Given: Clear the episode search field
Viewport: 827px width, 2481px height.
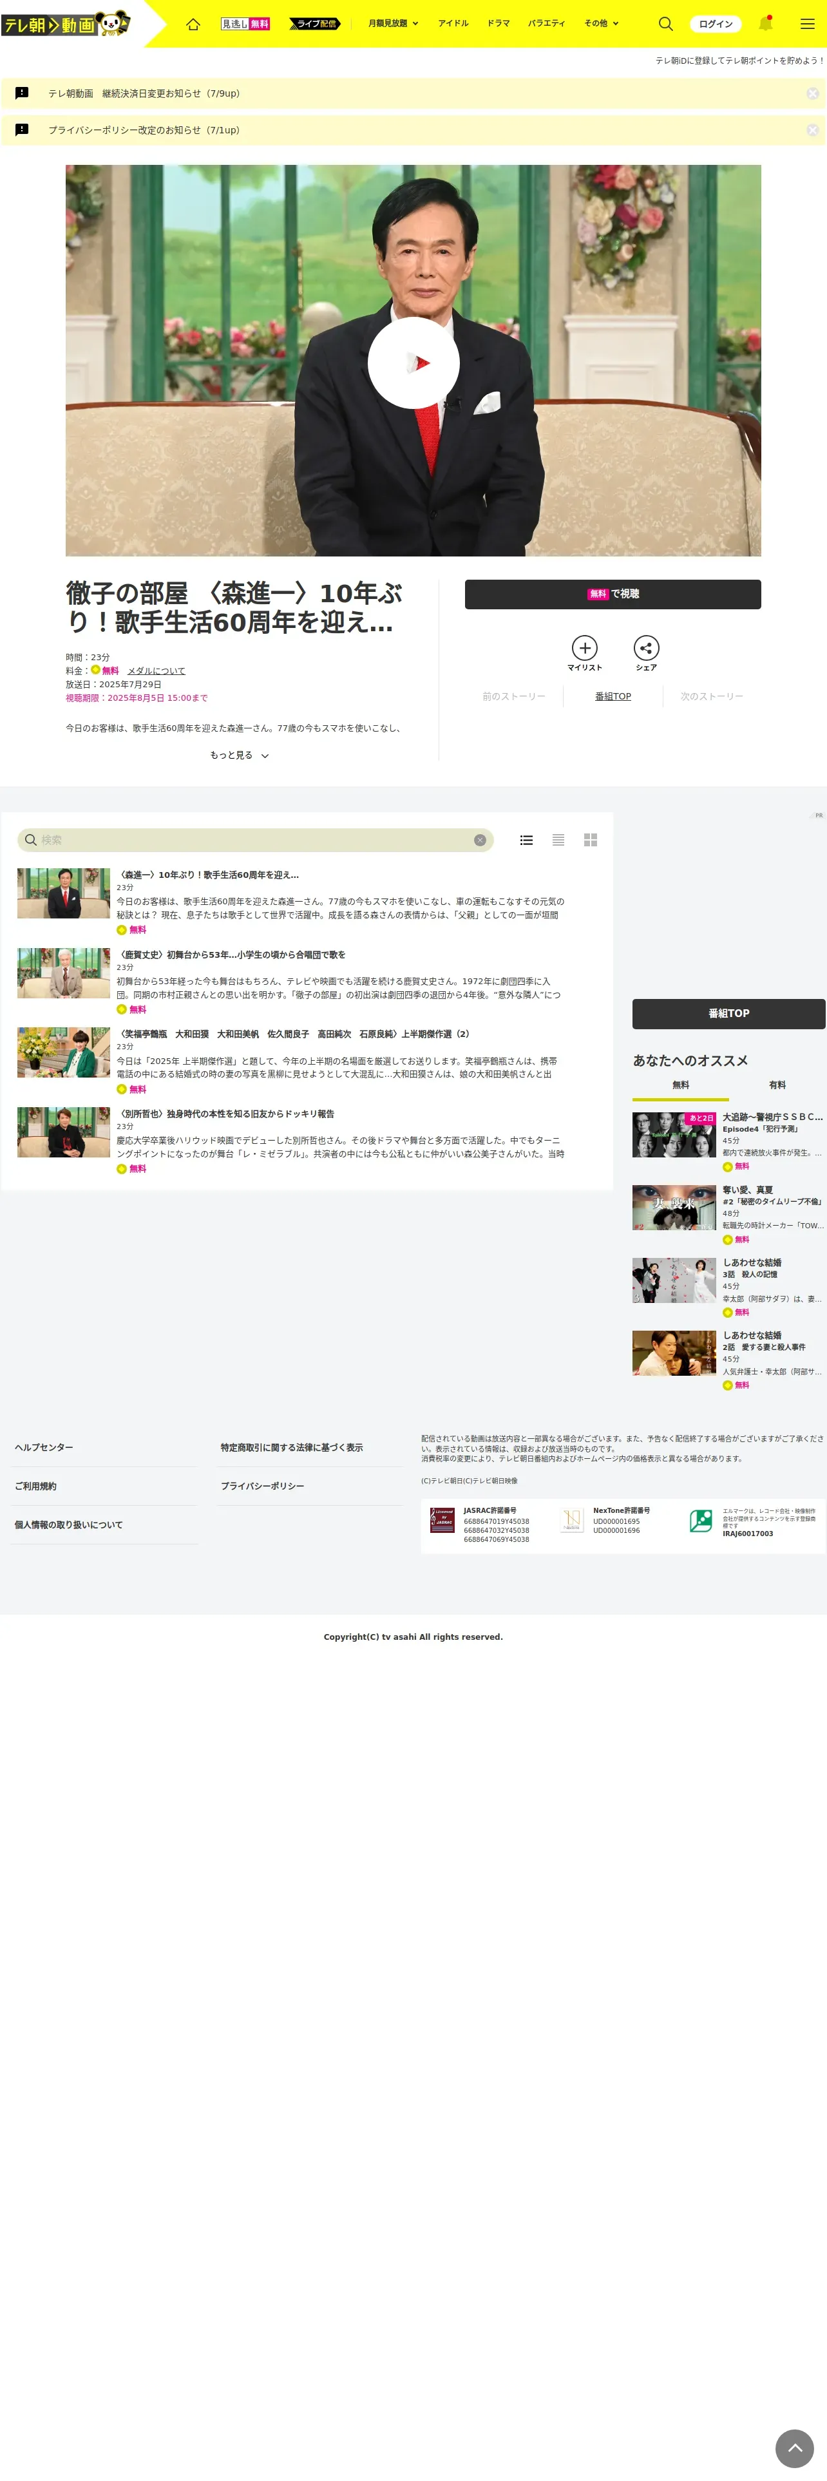Looking at the screenshot, I should point(479,840).
